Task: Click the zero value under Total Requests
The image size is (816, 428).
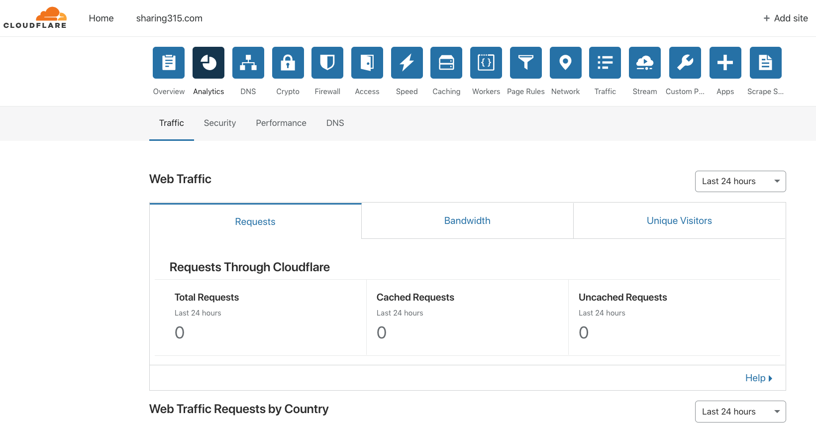Action: point(180,332)
